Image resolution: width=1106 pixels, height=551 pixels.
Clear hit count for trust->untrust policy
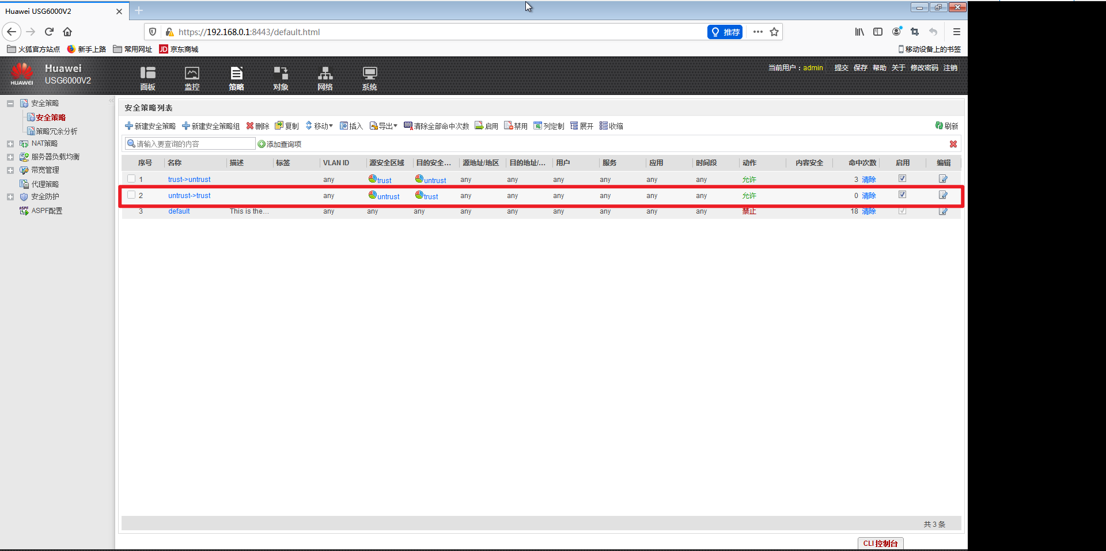pyautogui.click(x=869, y=180)
